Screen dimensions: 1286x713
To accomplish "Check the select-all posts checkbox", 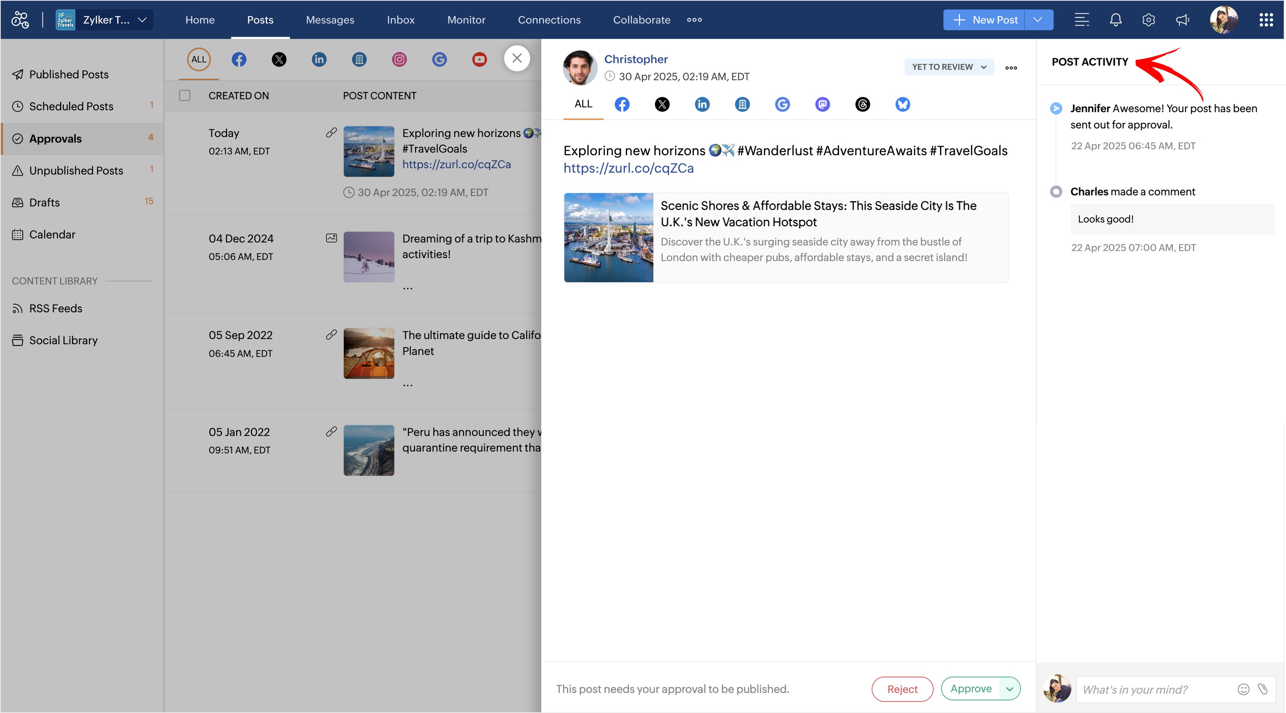I will pos(185,95).
